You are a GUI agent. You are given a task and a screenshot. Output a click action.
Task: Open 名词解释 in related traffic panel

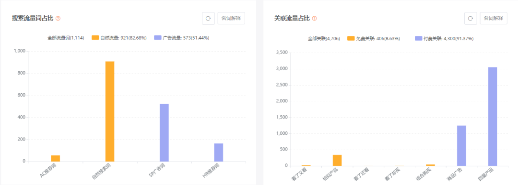tap(494, 19)
